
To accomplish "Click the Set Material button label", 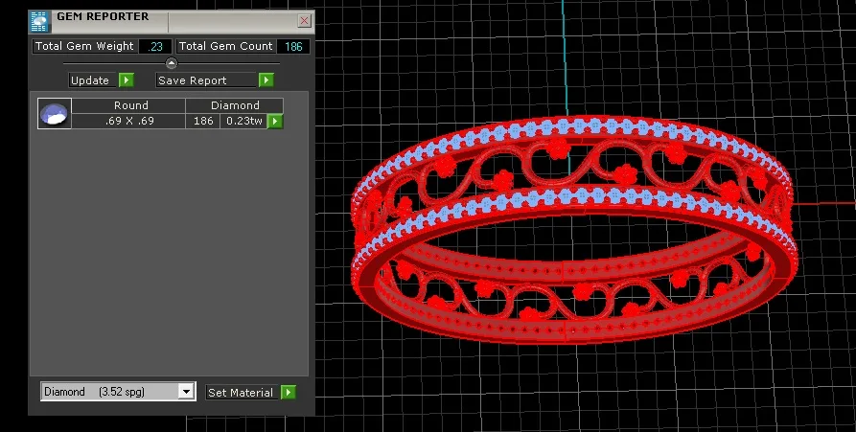I will tap(243, 392).
